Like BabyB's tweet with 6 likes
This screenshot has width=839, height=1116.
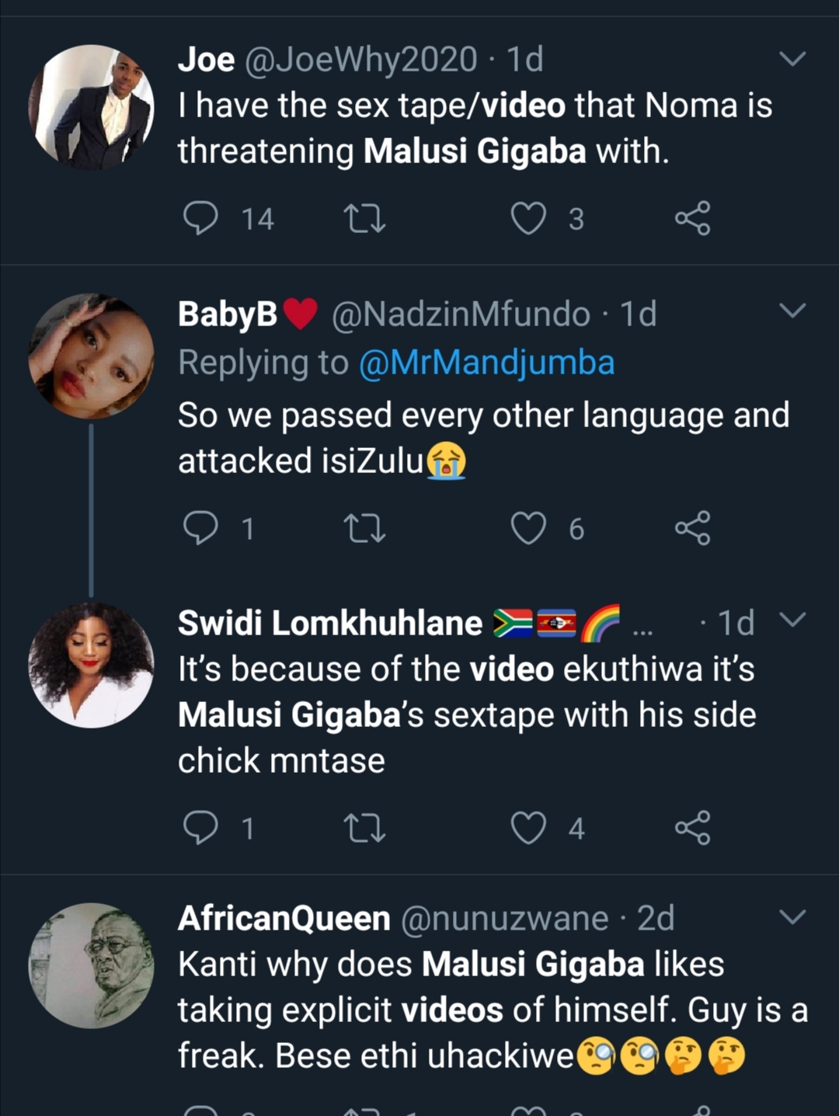(x=528, y=529)
